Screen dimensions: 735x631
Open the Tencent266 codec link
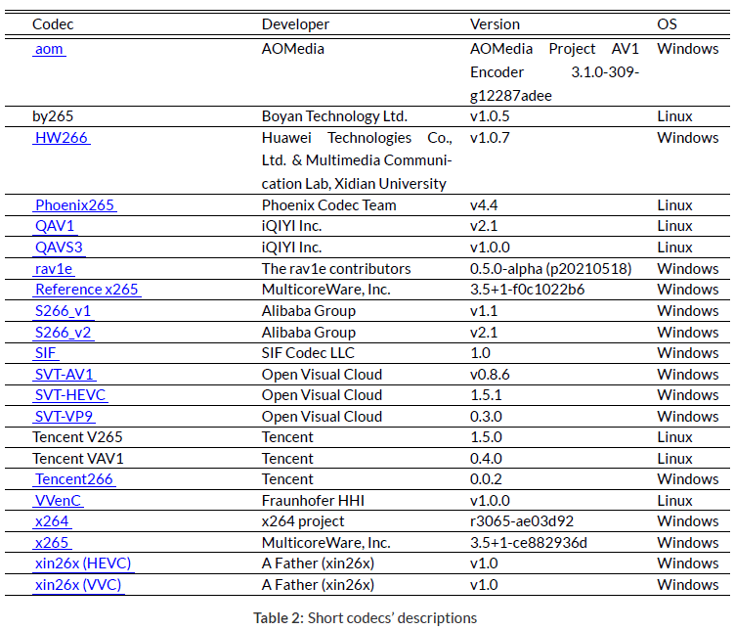click(x=73, y=479)
